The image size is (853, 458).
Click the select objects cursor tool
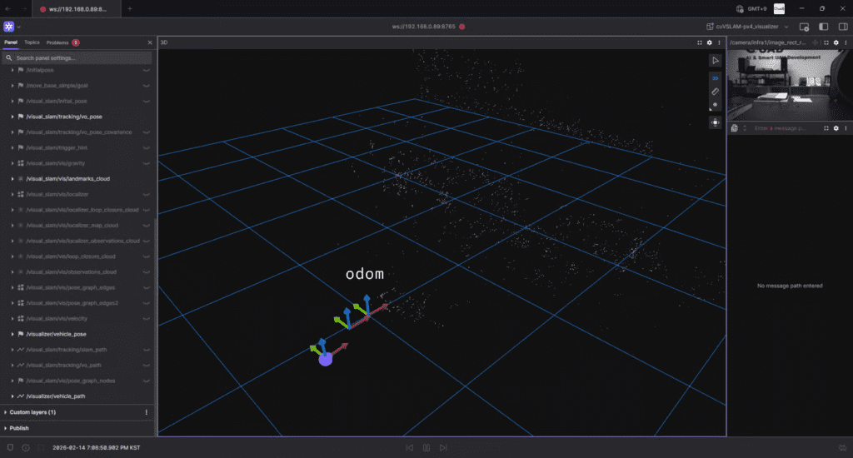[715, 61]
